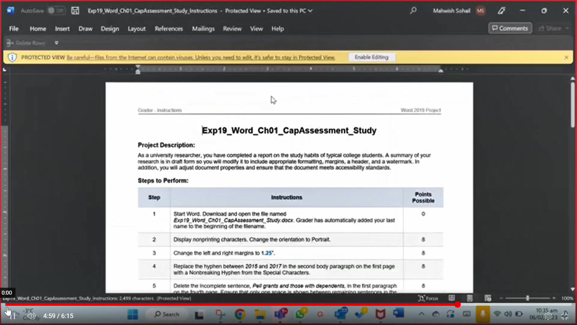Expand the file name save location dropdown
Viewport: 577px width, 325px height.
310,11
